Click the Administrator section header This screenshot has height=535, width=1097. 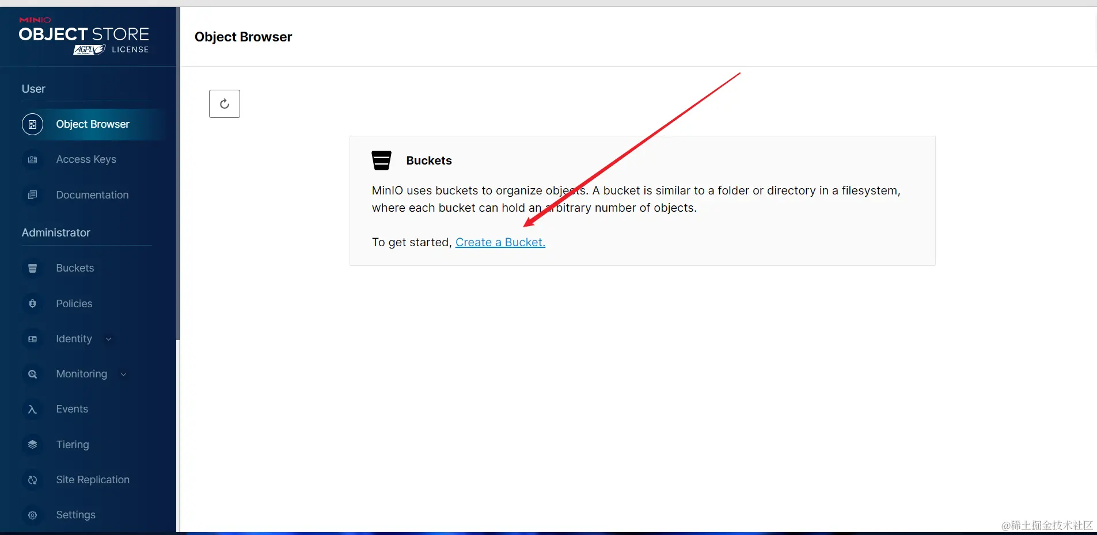[x=56, y=232]
